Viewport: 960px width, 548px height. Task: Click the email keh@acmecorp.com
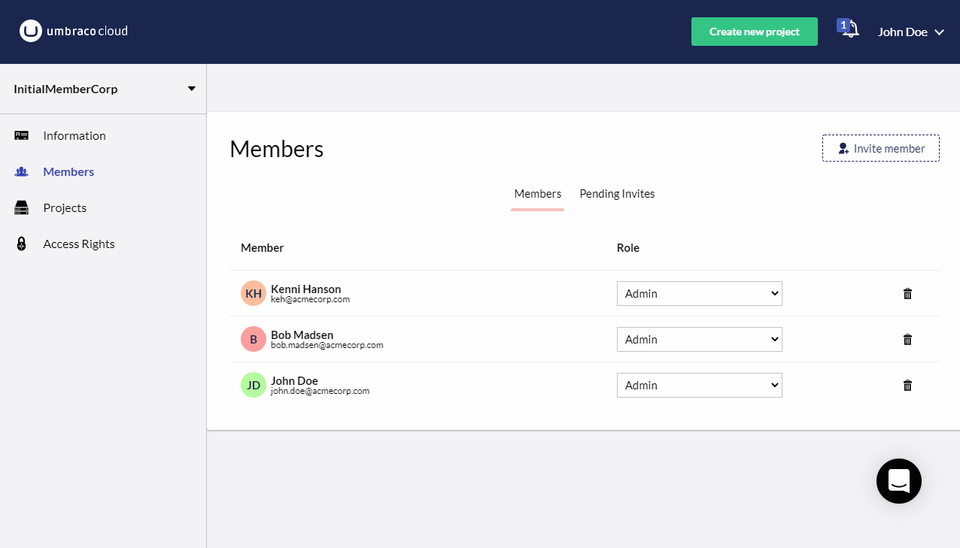(310, 299)
